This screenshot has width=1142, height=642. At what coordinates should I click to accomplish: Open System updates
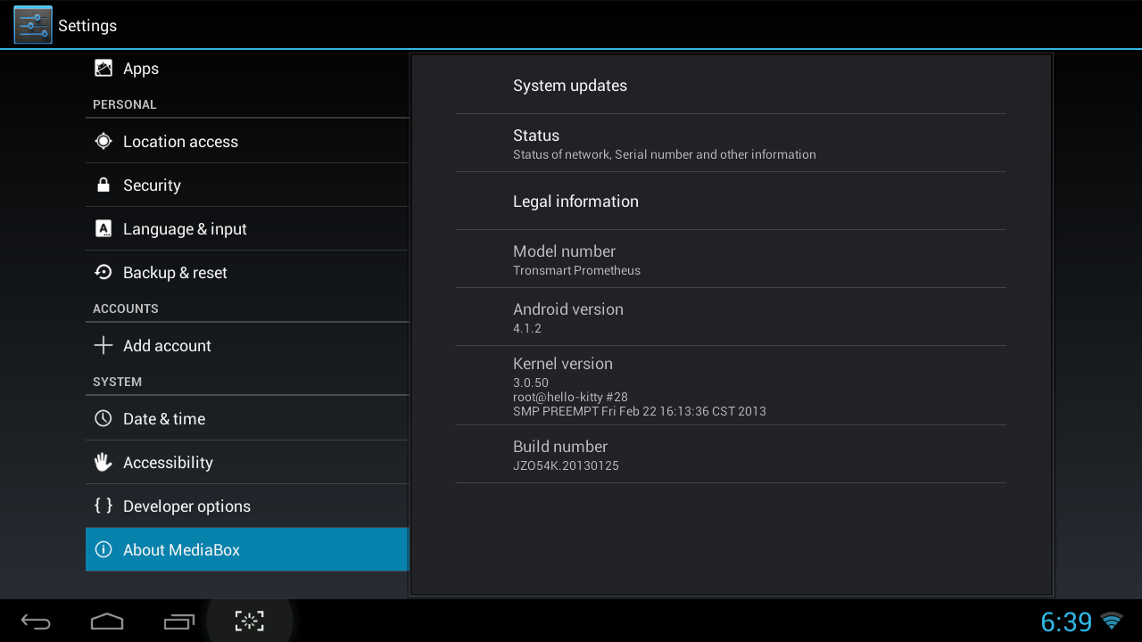[731, 86]
